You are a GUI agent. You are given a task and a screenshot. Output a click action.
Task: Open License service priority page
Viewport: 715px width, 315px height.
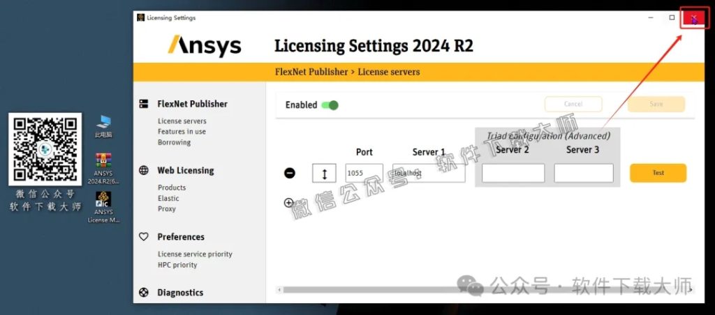195,254
